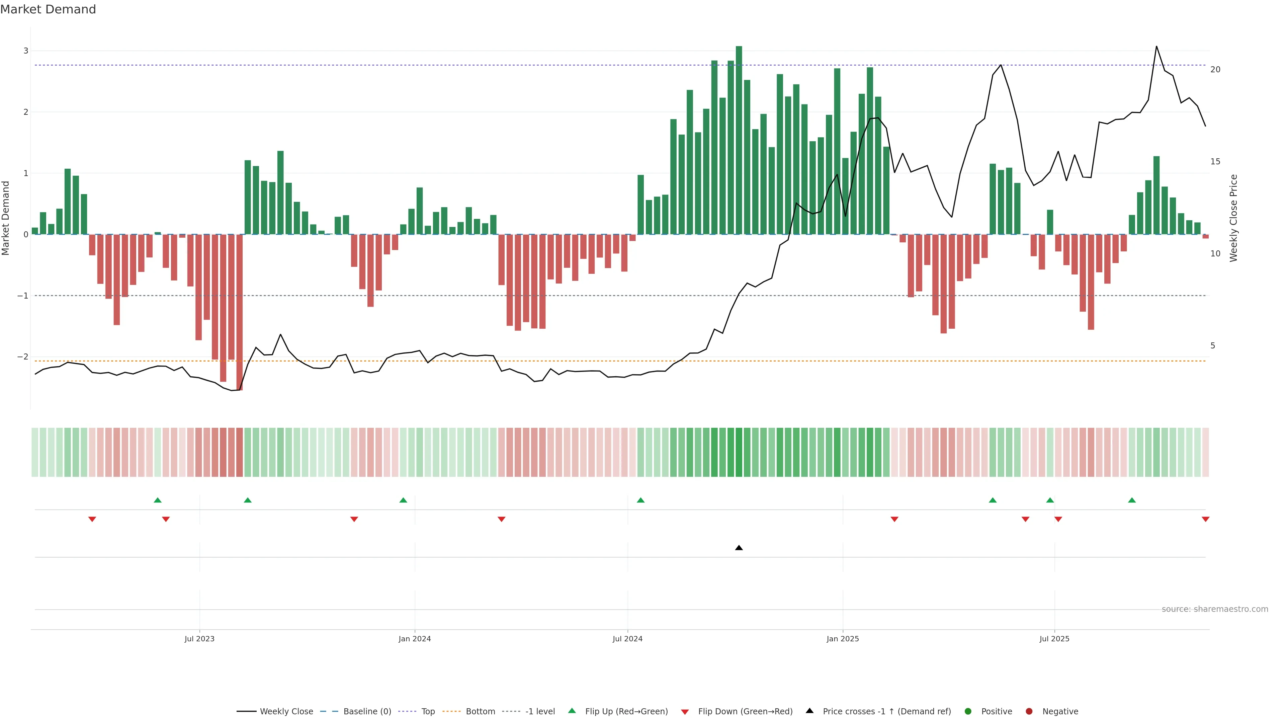1285x723 pixels.
Task: Click the Market Demand chart title
Action: (x=48, y=9)
